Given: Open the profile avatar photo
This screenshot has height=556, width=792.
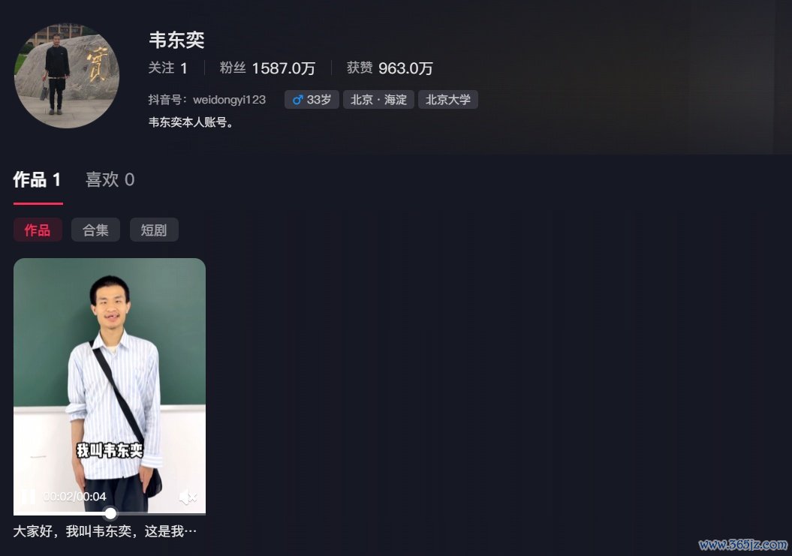Looking at the screenshot, I should pos(67,76).
